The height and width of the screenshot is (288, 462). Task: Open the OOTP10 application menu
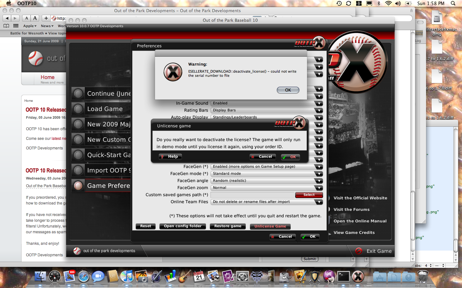(27, 3)
